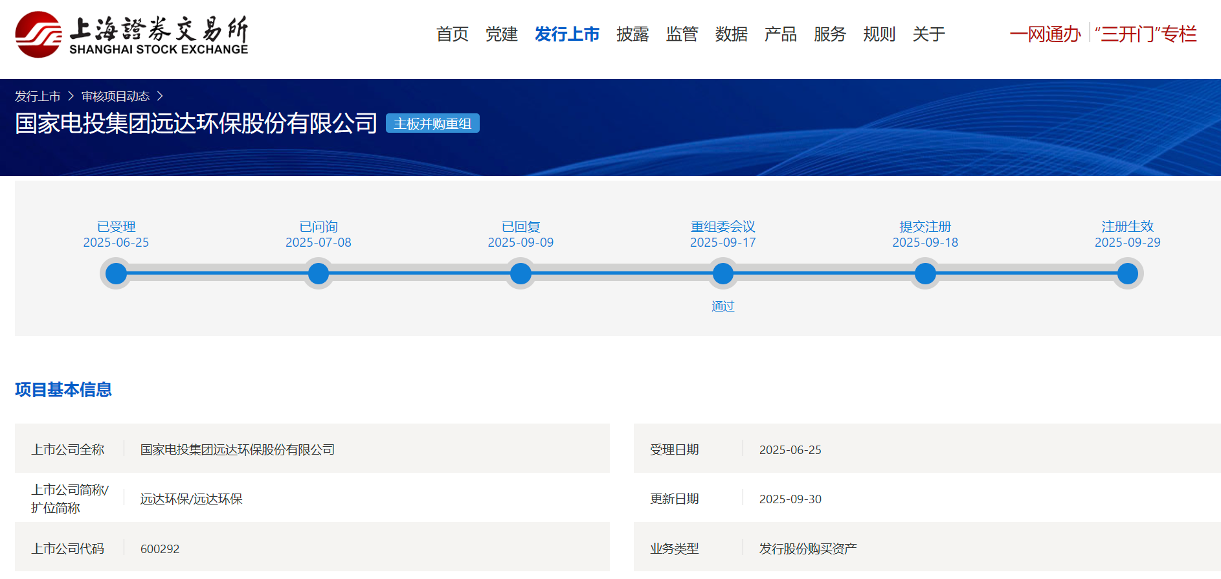Click the 项目基本信息 section heading
The width and height of the screenshot is (1221, 579).
(63, 389)
